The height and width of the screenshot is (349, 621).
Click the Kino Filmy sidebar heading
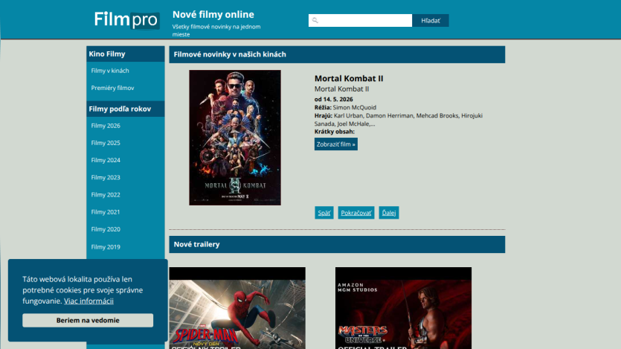(x=126, y=54)
